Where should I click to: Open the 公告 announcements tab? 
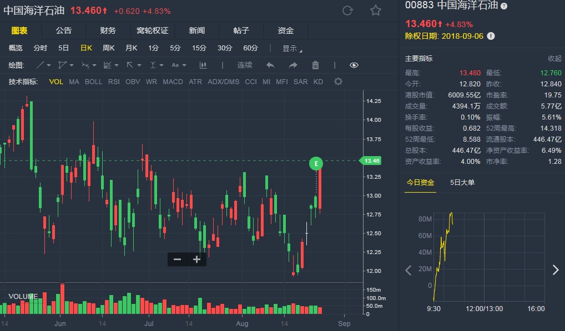click(x=64, y=30)
